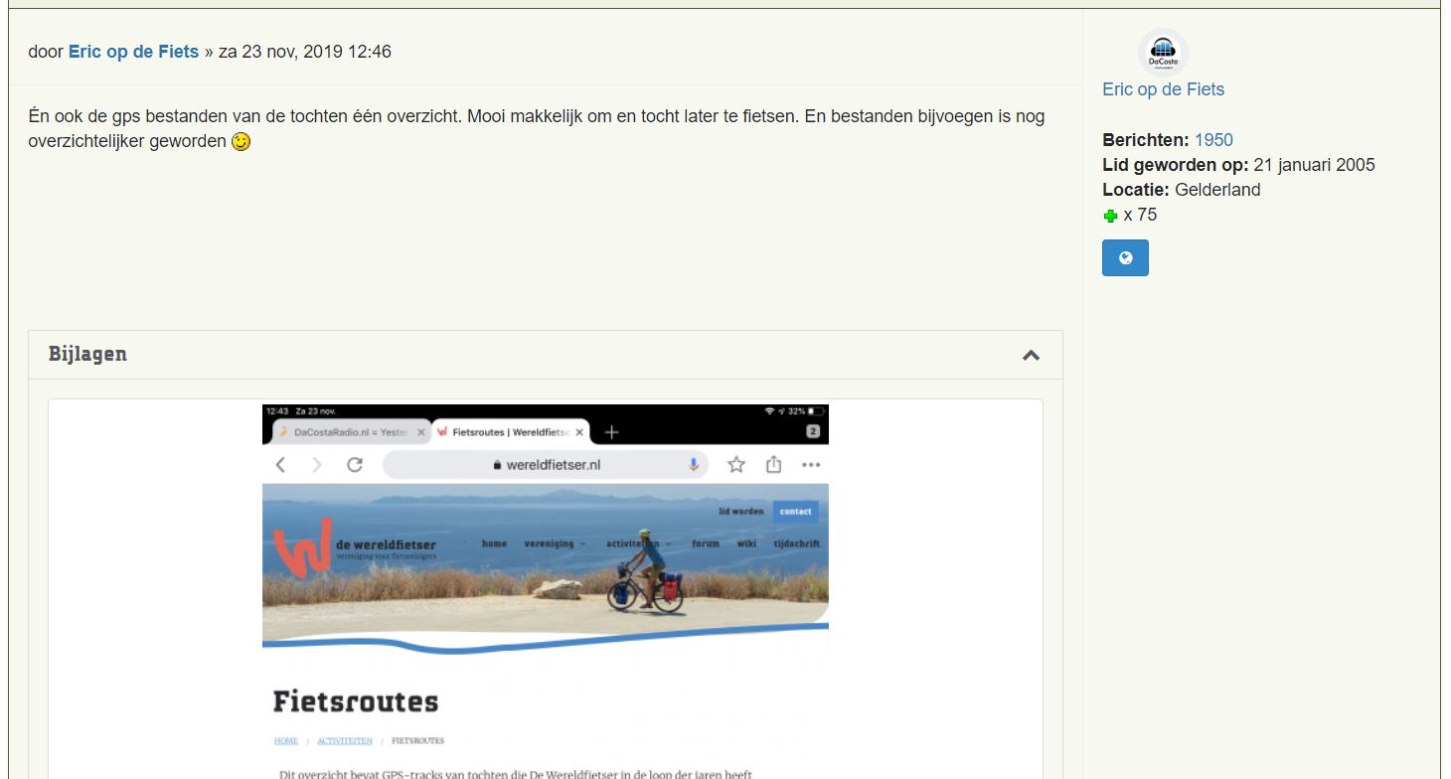
Task: Click the vereniging dropdown in the pictured site
Action: 555,544
